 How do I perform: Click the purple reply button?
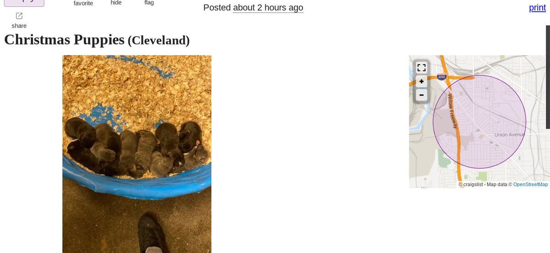pos(24,3)
